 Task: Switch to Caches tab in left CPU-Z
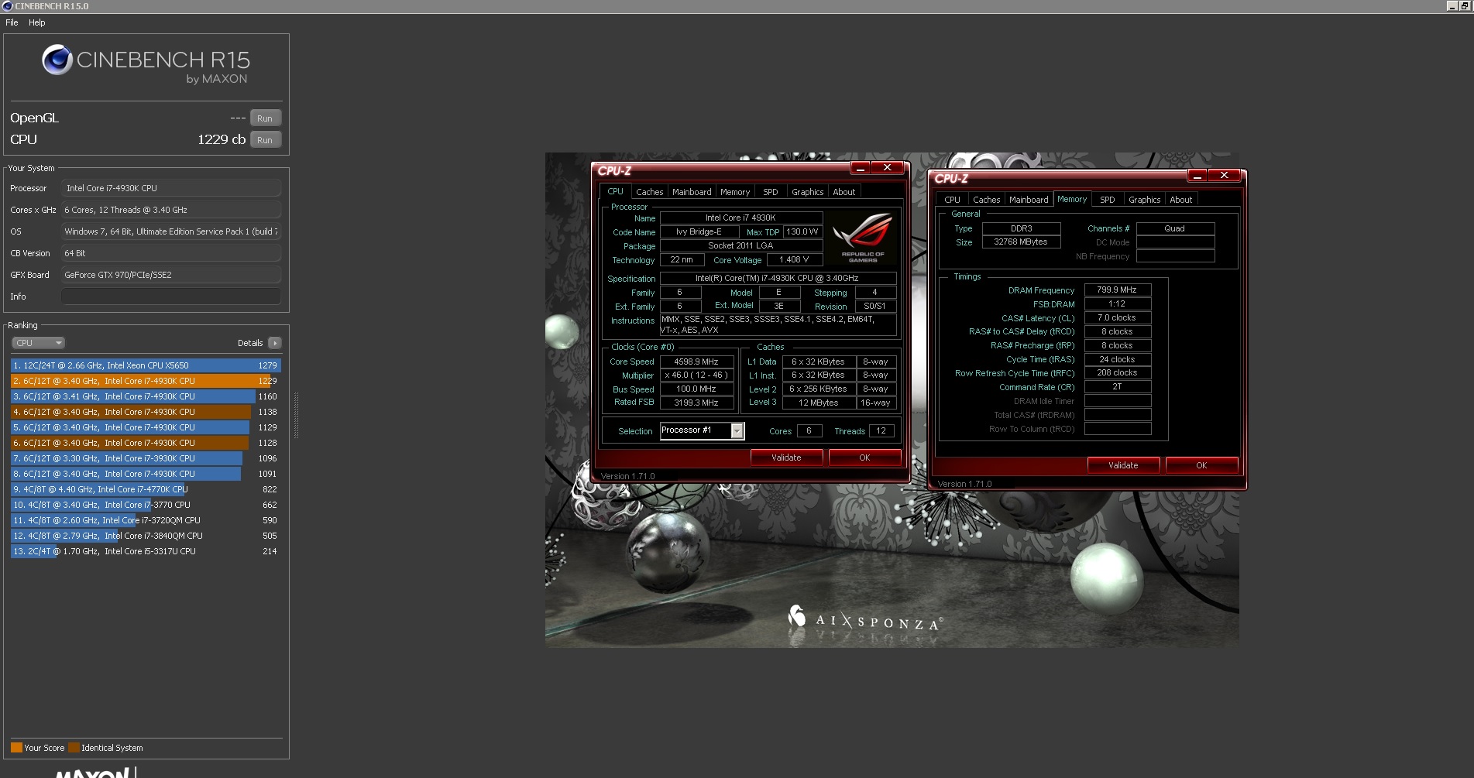point(649,192)
